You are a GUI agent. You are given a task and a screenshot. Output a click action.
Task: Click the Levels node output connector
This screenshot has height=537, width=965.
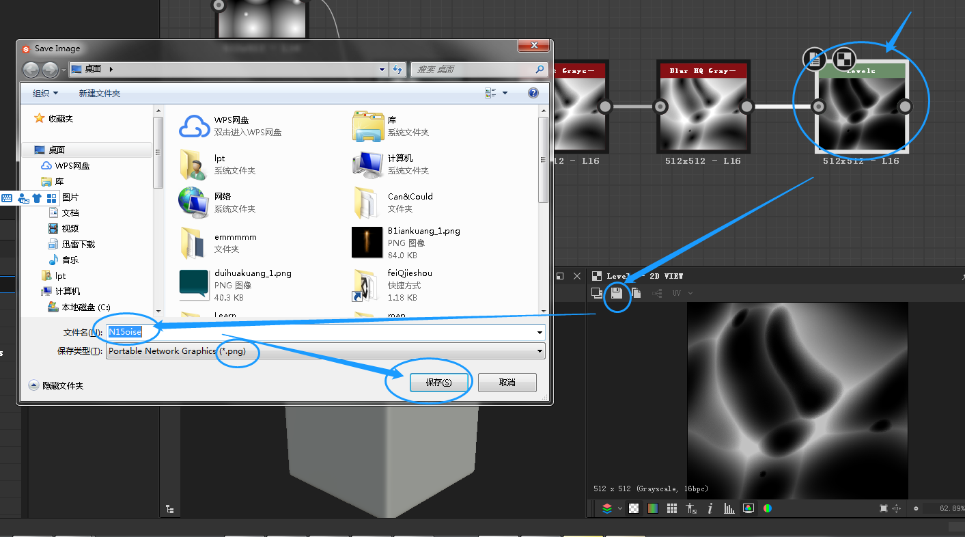(x=905, y=107)
